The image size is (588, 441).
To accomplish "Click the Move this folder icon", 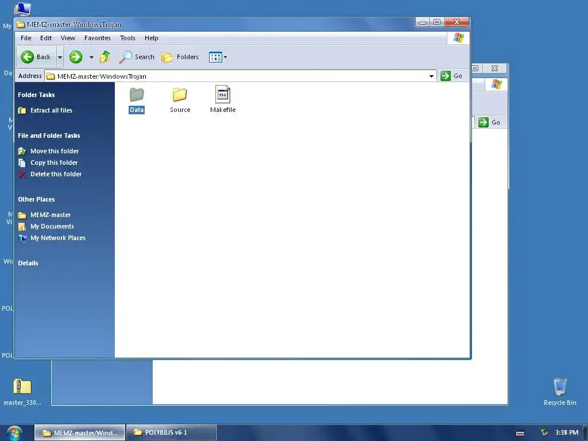I will click(x=22, y=151).
